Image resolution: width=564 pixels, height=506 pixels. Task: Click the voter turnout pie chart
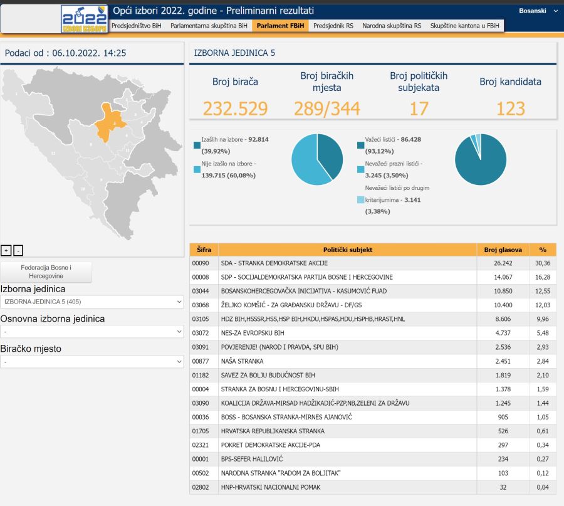[x=317, y=159]
